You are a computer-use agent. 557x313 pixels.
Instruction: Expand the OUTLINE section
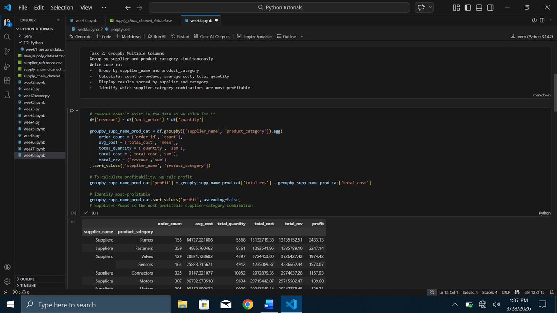click(28, 279)
